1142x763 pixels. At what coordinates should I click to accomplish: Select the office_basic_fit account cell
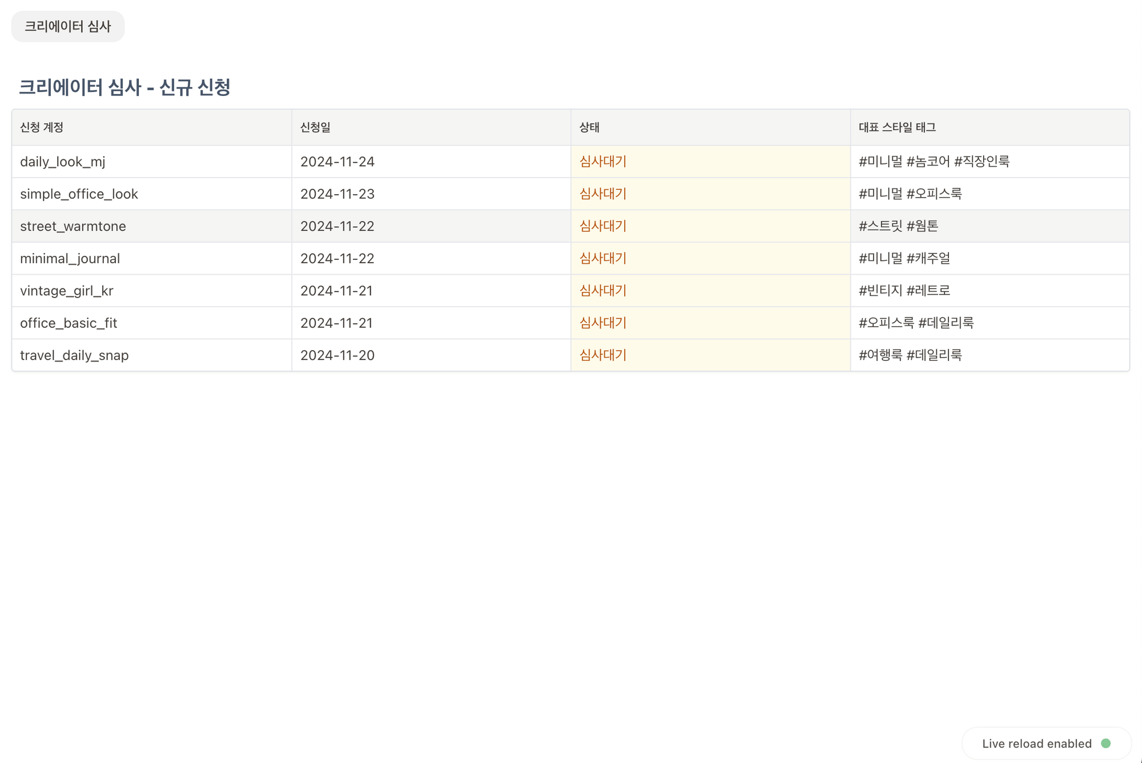[69, 323]
